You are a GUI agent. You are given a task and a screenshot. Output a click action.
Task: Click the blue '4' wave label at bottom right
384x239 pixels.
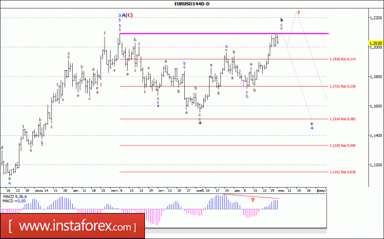point(312,128)
